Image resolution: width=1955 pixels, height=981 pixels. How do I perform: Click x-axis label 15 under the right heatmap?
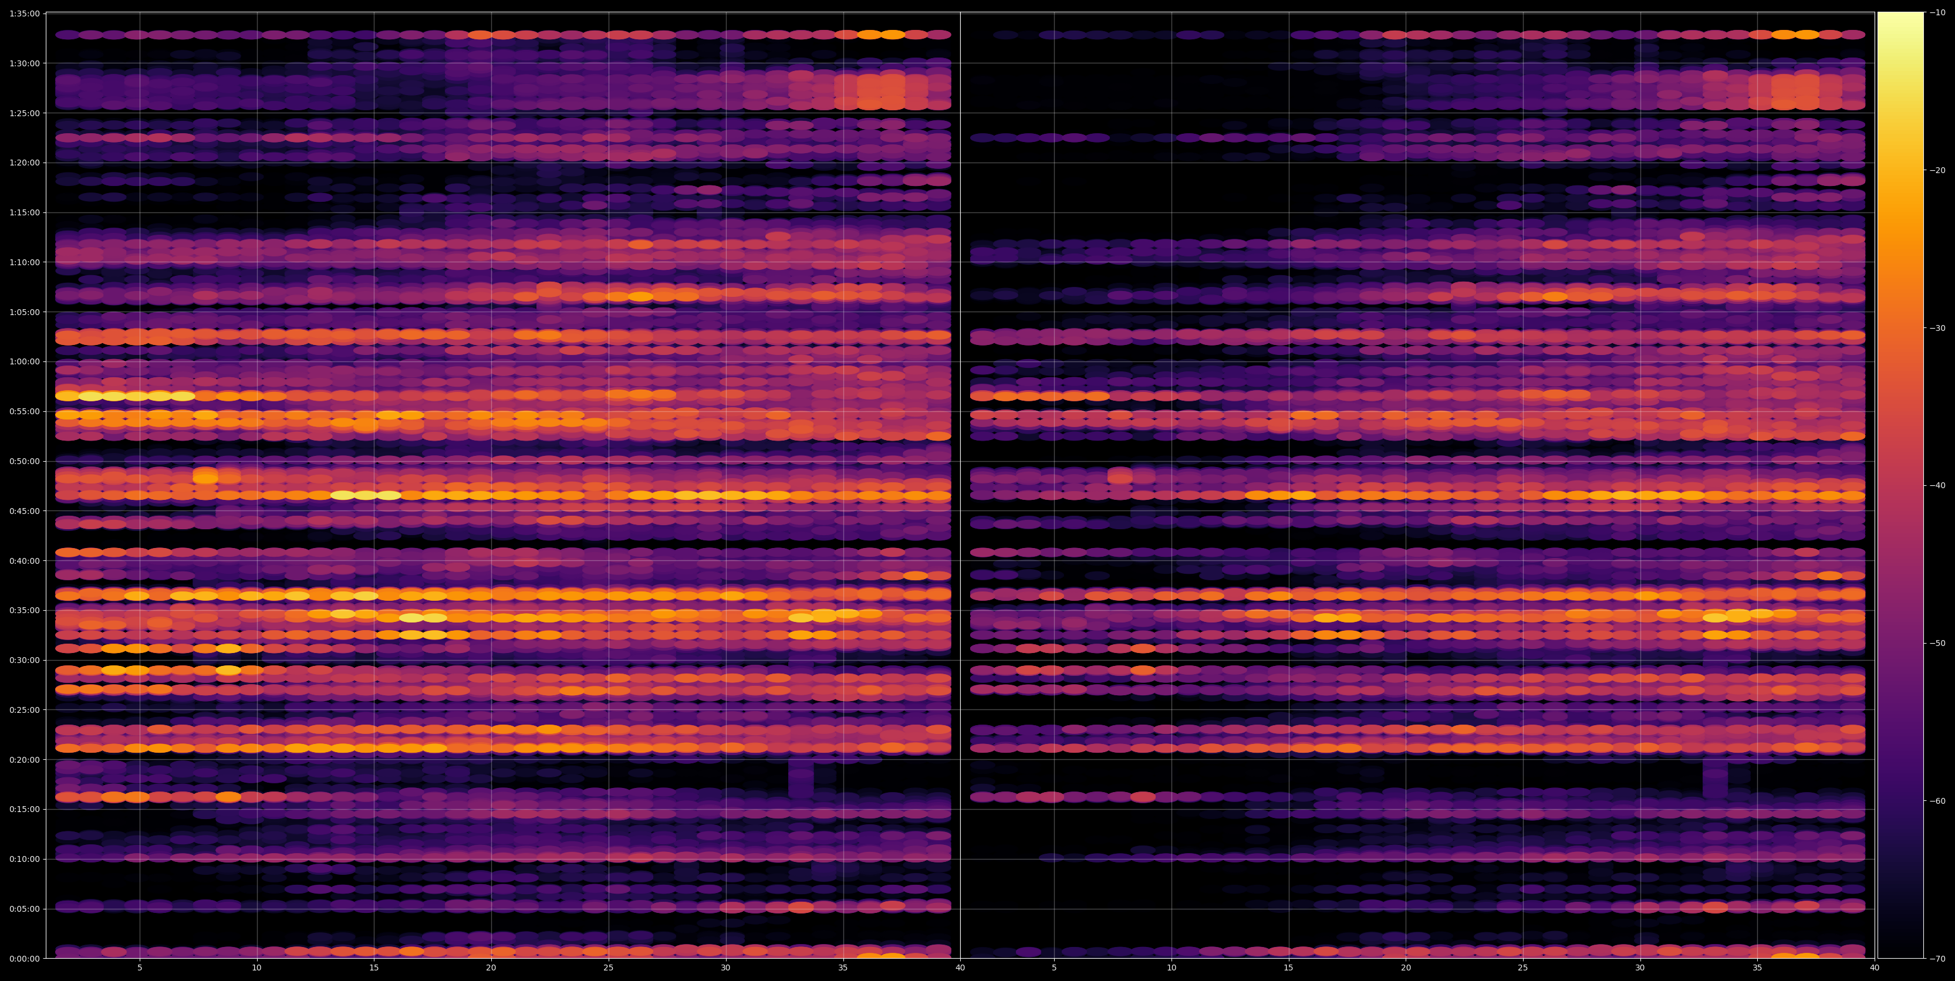tap(1289, 968)
